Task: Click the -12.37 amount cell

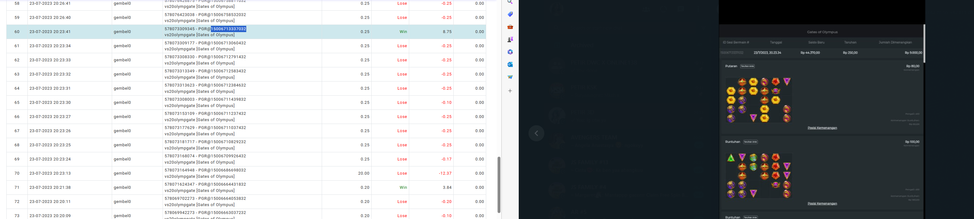Action: (445, 173)
